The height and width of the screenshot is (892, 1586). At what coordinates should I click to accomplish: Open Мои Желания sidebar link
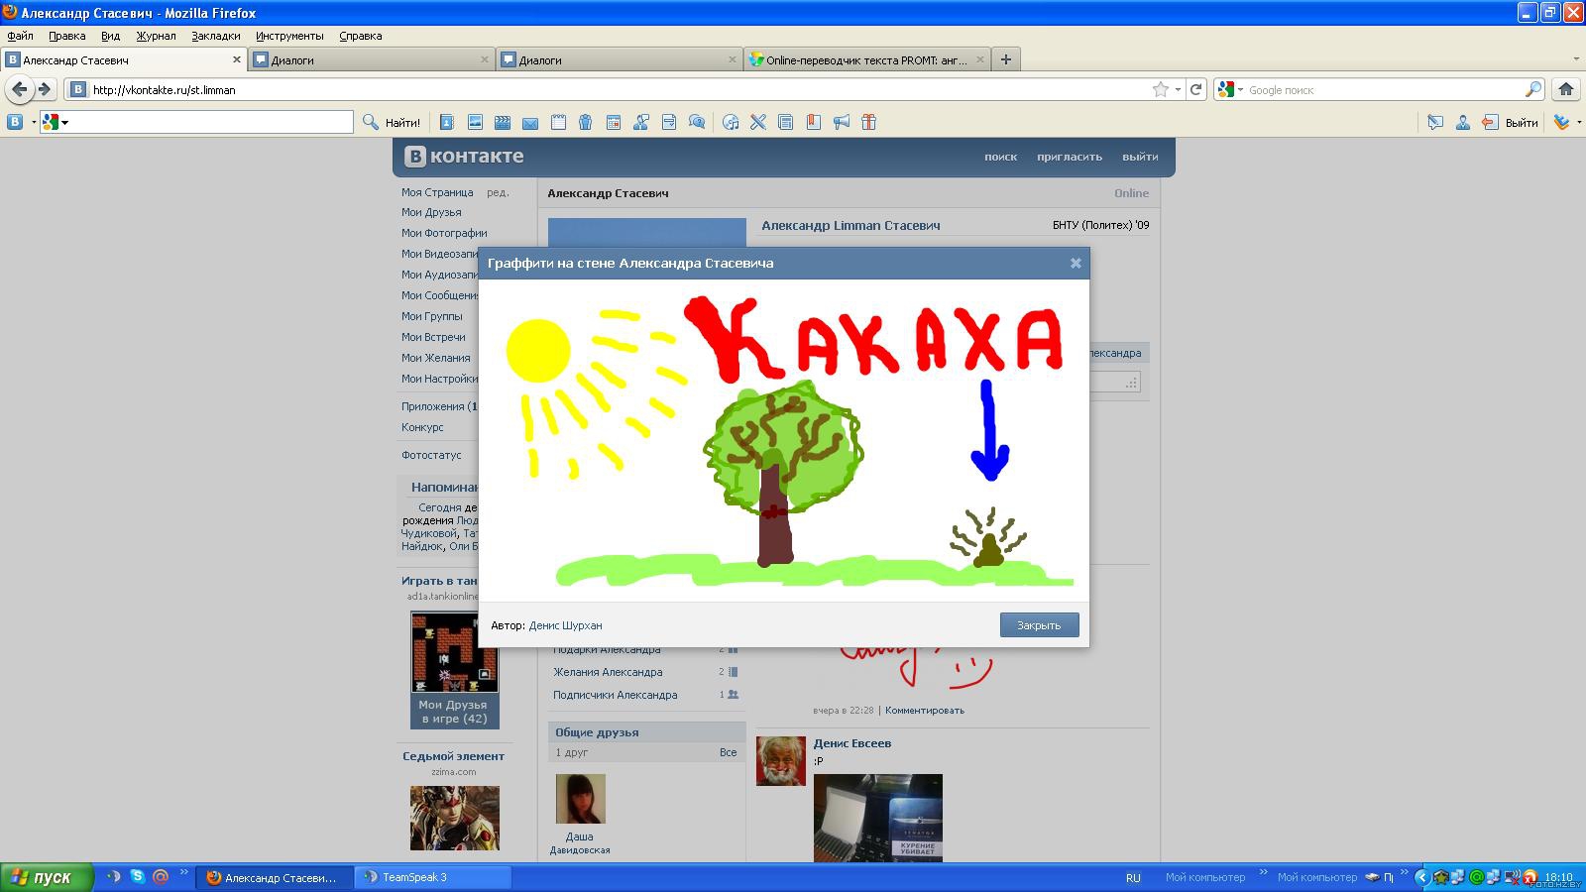(436, 358)
